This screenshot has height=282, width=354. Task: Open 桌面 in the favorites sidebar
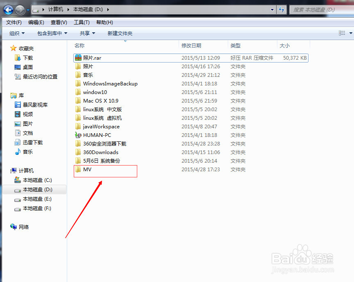pos(24,67)
